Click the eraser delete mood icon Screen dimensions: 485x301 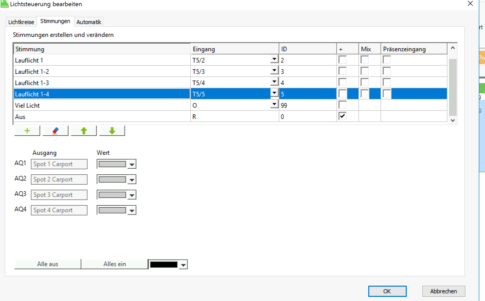tap(55, 131)
